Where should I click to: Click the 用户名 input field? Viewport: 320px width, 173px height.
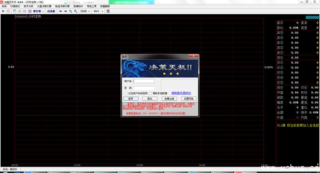144,81
